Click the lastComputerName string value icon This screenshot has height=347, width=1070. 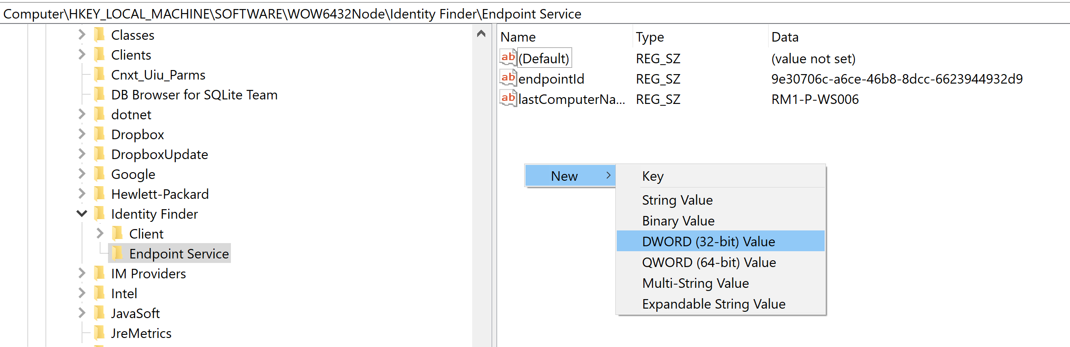point(508,98)
